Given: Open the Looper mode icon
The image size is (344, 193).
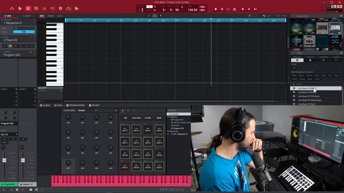Looking at the screenshot, I should (x=69, y=9).
